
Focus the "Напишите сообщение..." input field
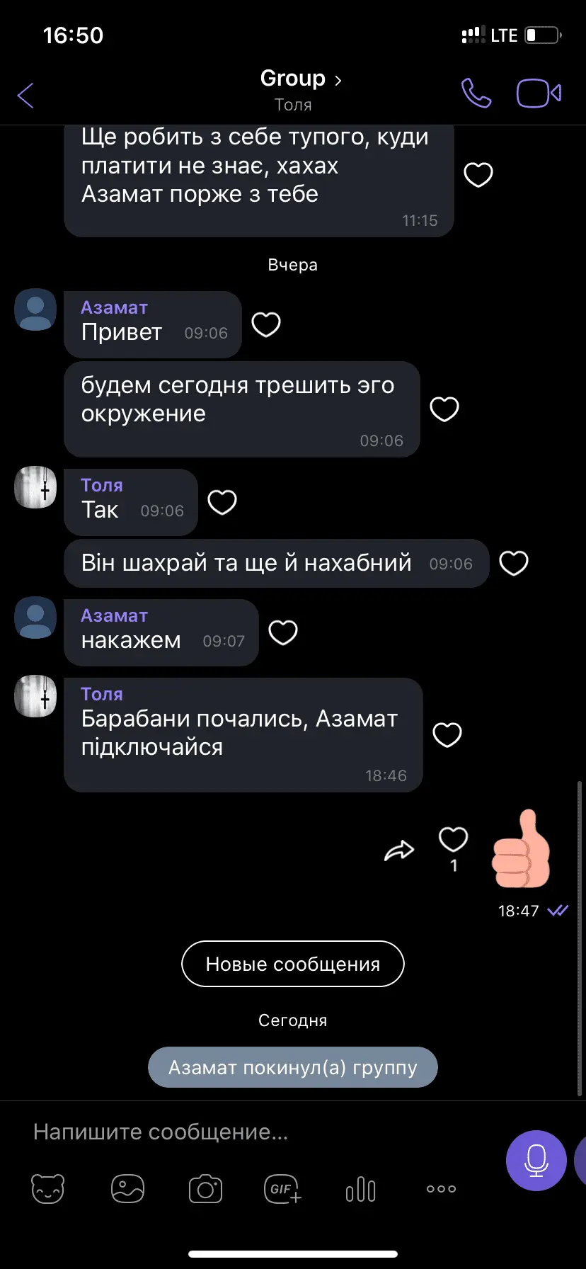[x=262, y=1132]
